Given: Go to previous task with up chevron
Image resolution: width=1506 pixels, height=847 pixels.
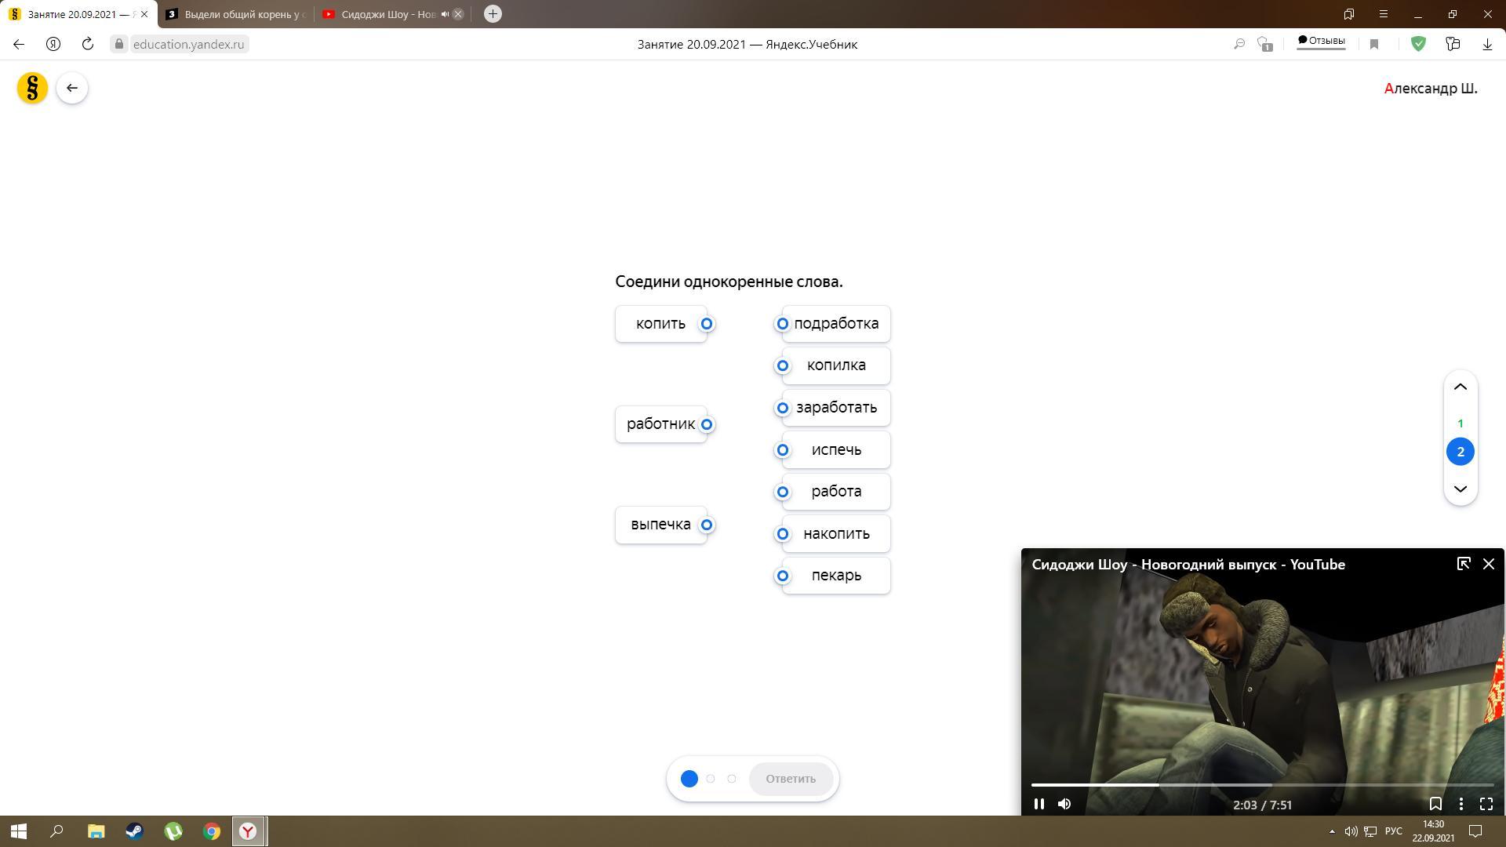Looking at the screenshot, I should [1461, 387].
